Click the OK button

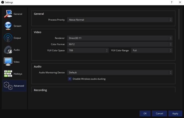coord(145,113)
